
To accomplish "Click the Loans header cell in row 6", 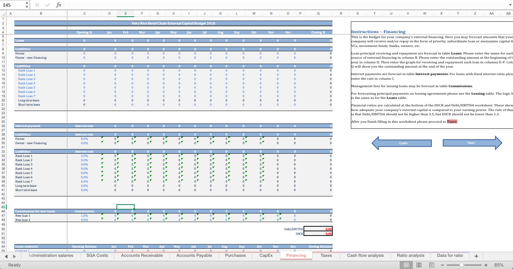I will 41,41.
